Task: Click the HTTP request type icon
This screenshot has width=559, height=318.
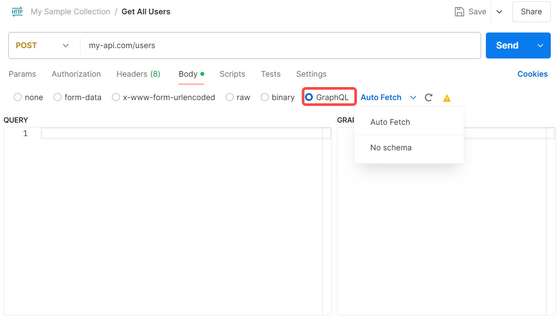Action: (17, 12)
